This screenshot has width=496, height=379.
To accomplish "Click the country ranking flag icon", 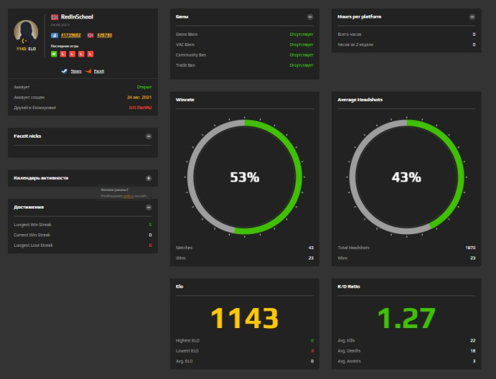I will pos(92,35).
